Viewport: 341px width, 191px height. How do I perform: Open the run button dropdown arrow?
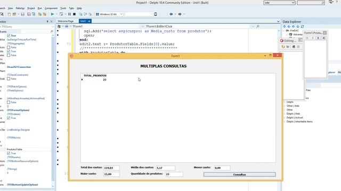[56, 14]
